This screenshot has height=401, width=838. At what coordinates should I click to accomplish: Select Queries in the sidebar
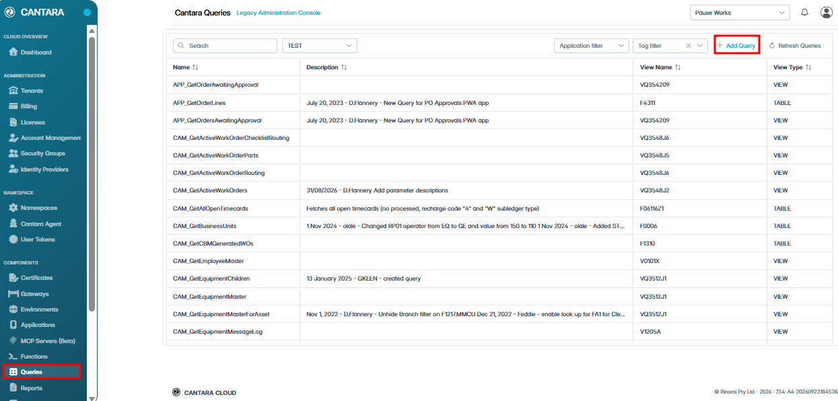(x=42, y=371)
